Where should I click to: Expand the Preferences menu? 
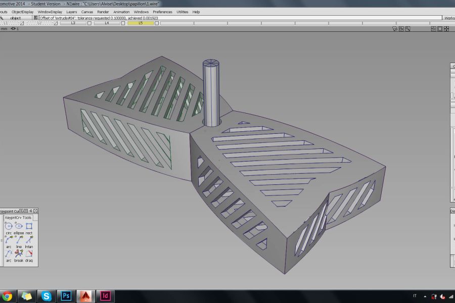pos(162,12)
